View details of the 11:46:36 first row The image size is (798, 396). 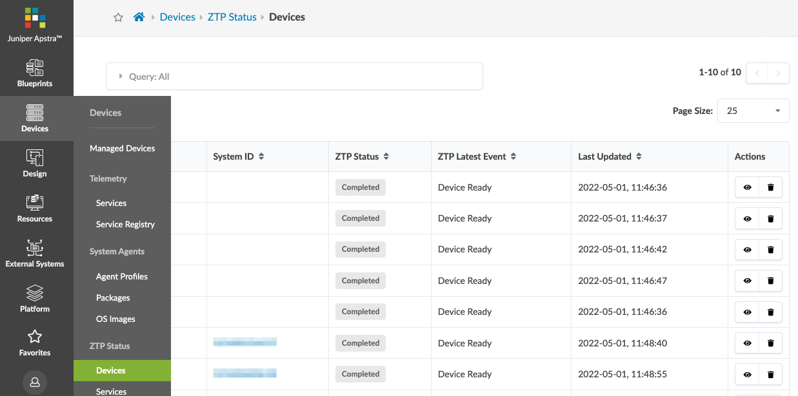[747, 187]
